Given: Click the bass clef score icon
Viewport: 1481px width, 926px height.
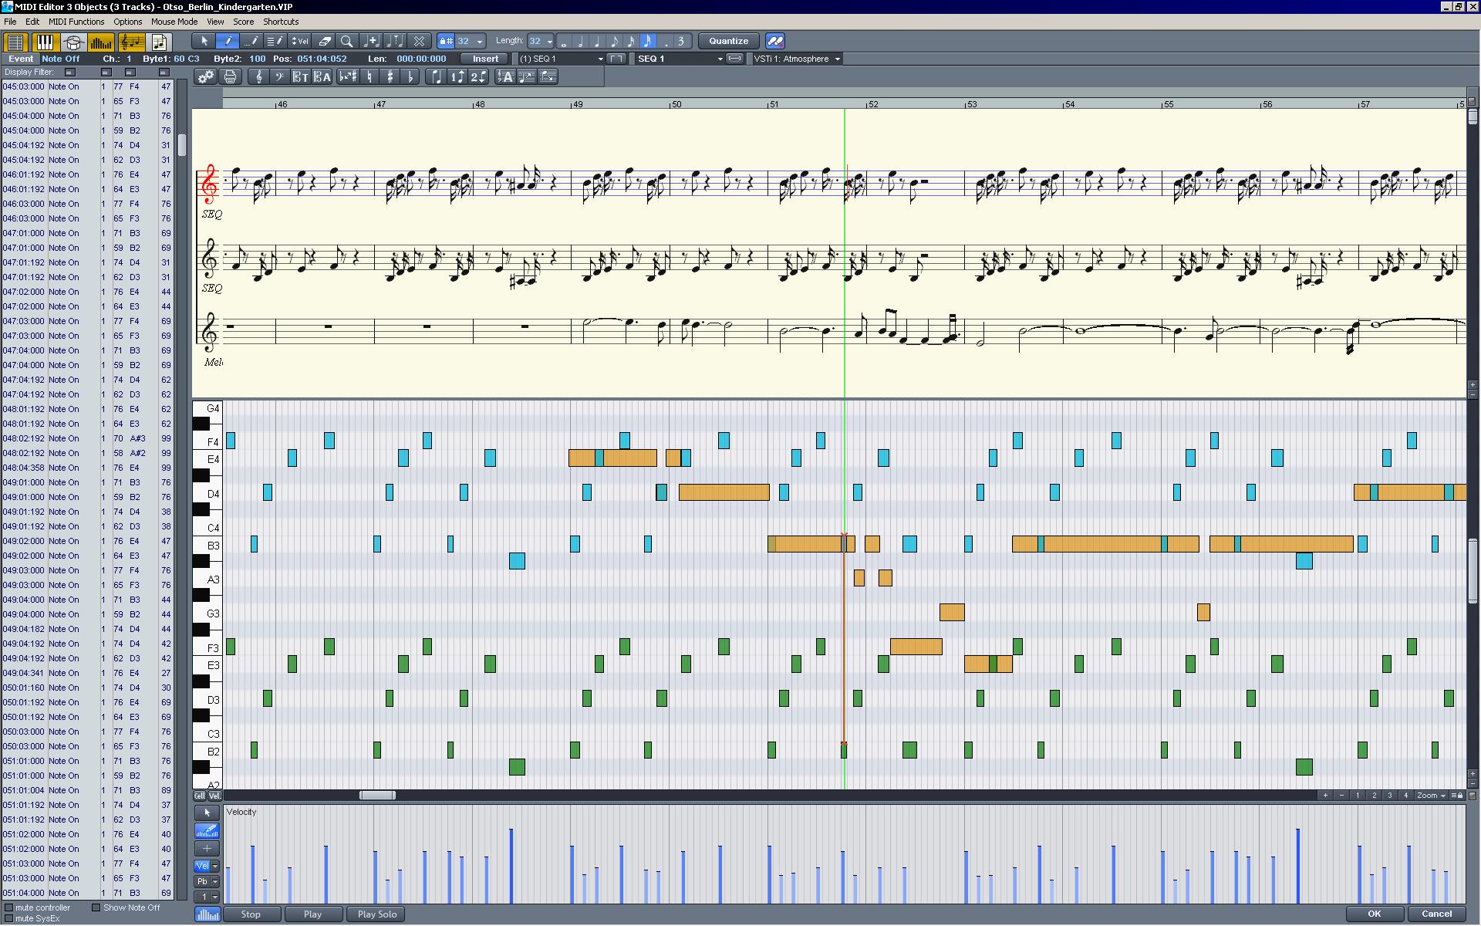Looking at the screenshot, I should (x=279, y=76).
